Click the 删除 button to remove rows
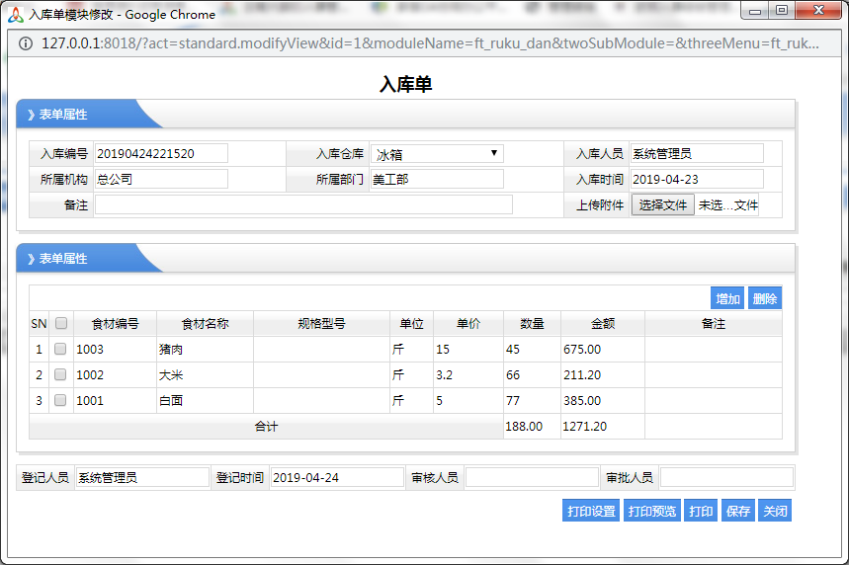This screenshot has width=849, height=565. tap(764, 298)
